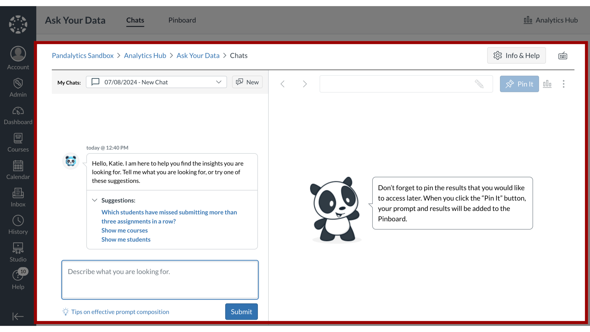Click the Courses icon in sidebar
This screenshot has height=332, width=590.
(x=18, y=143)
